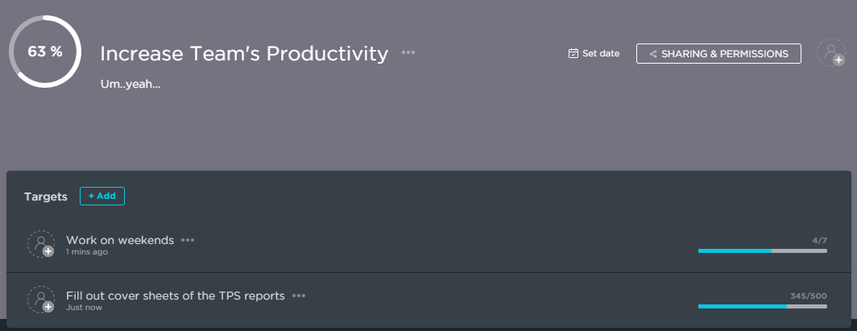Click the Targets section heading

(47, 197)
